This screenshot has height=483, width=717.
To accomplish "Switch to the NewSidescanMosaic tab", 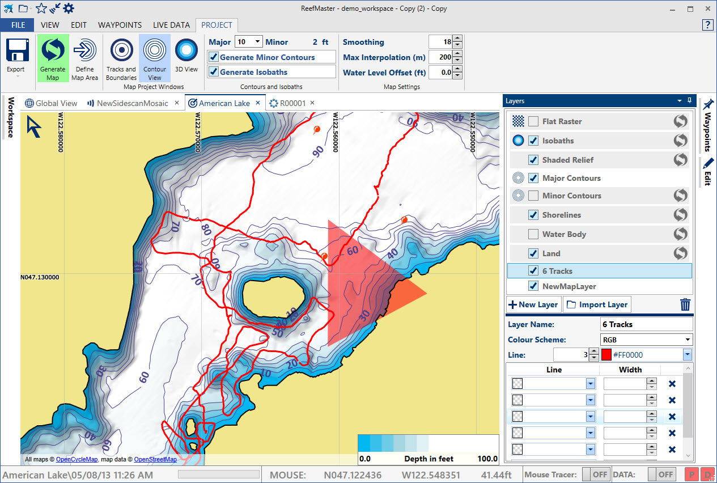I will tap(132, 103).
